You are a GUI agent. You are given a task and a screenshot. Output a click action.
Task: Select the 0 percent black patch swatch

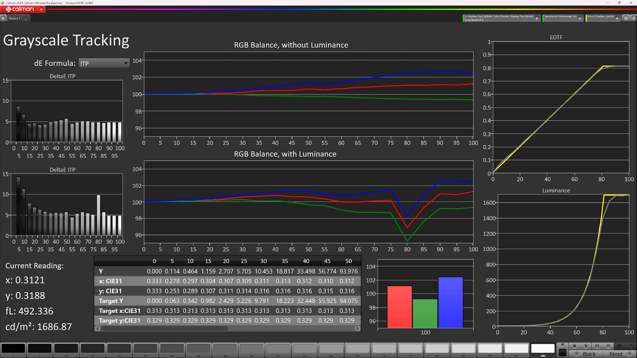[13, 348]
